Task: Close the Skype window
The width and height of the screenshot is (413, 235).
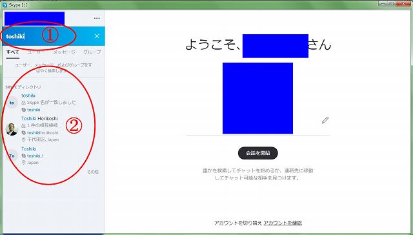Action: [x=403, y=3]
